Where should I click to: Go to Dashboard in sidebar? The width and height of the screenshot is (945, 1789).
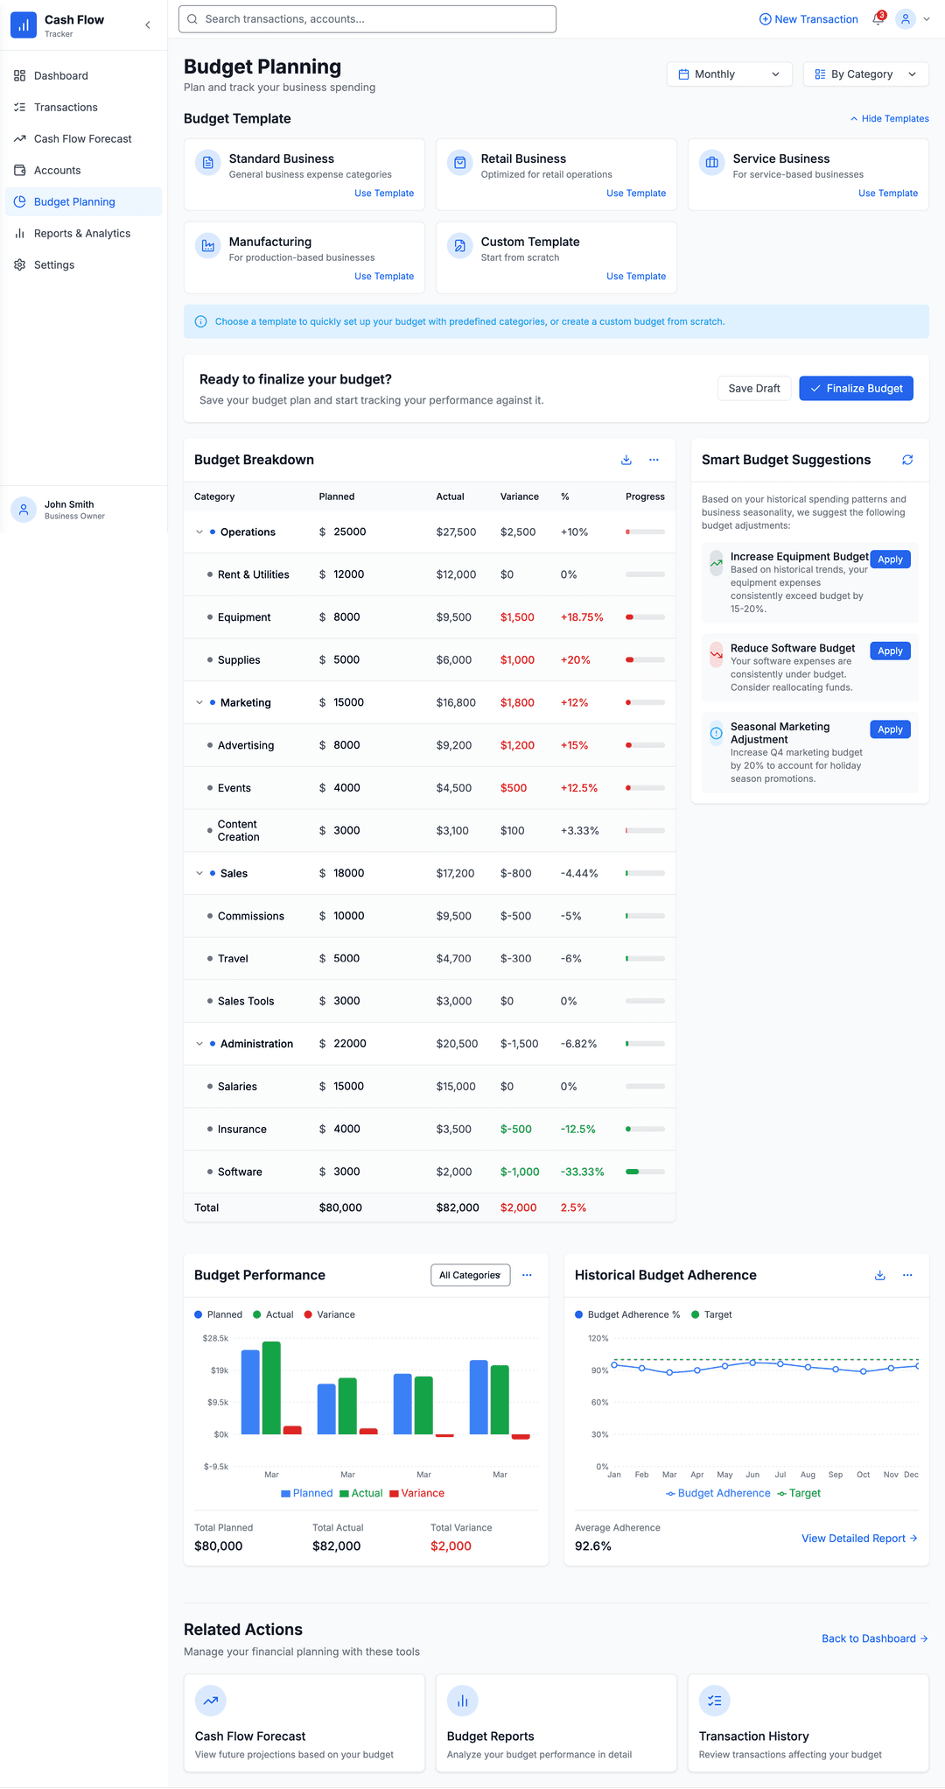84,76
